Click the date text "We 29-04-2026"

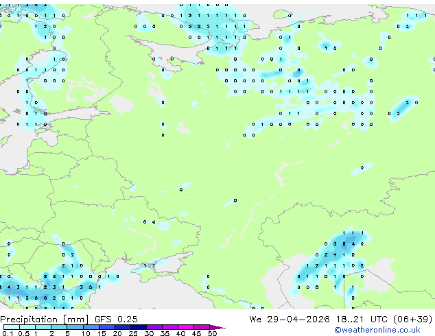click(290, 320)
